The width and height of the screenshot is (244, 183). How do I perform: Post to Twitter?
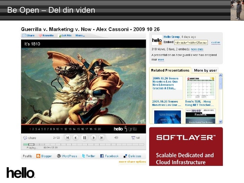(88, 156)
